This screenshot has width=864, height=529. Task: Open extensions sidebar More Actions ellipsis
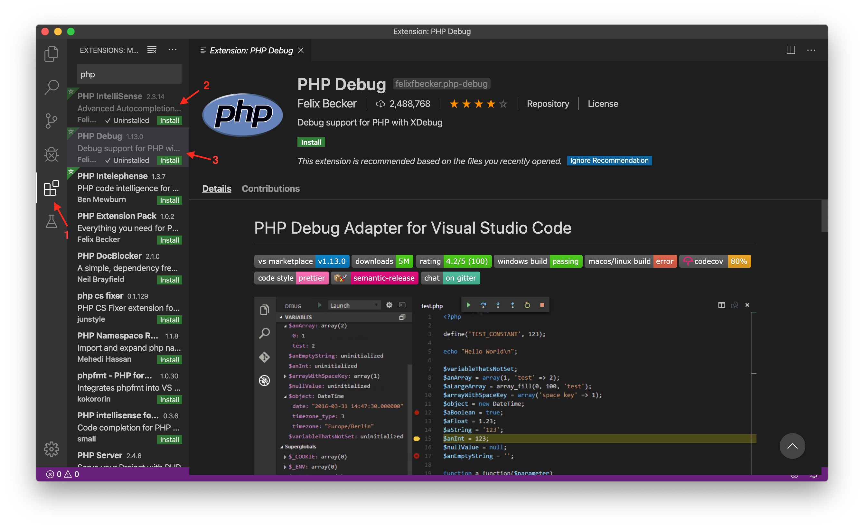coord(172,50)
